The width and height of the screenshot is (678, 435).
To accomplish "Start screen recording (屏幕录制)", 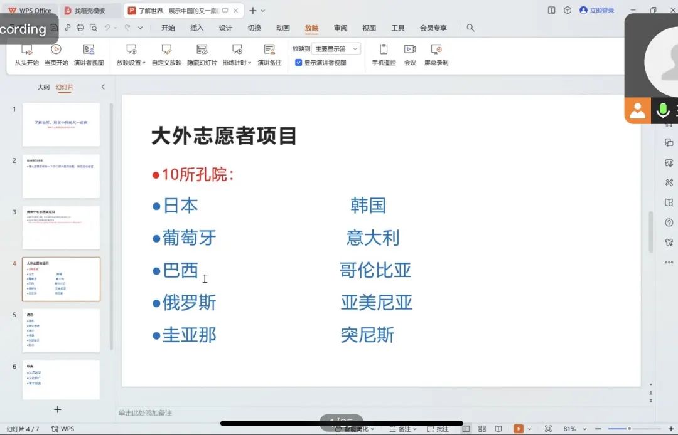I will pos(436,55).
